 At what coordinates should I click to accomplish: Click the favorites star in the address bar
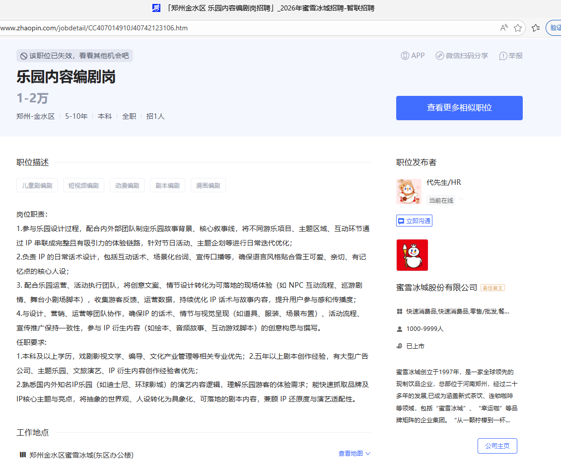[518, 28]
